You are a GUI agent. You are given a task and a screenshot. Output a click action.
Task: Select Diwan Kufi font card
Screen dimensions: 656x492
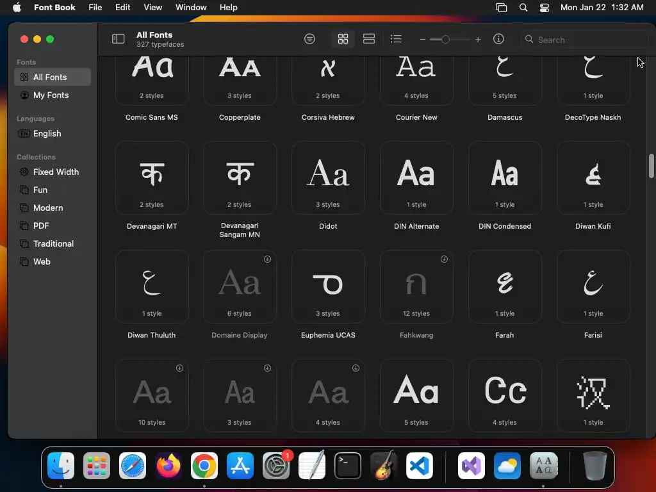coord(593,178)
